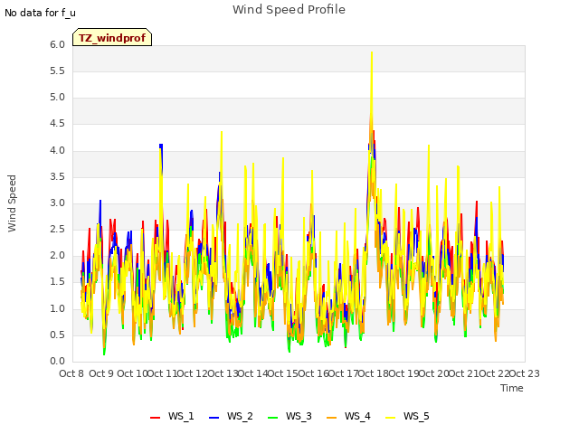Click the 2.0 y-axis tick label
This screenshot has width=579, height=434.
58,255
